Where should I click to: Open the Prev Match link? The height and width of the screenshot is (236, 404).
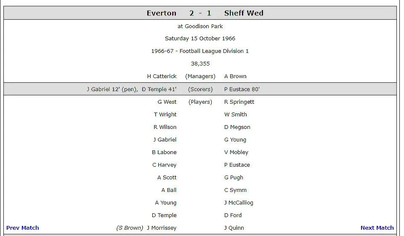[x=23, y=228]
